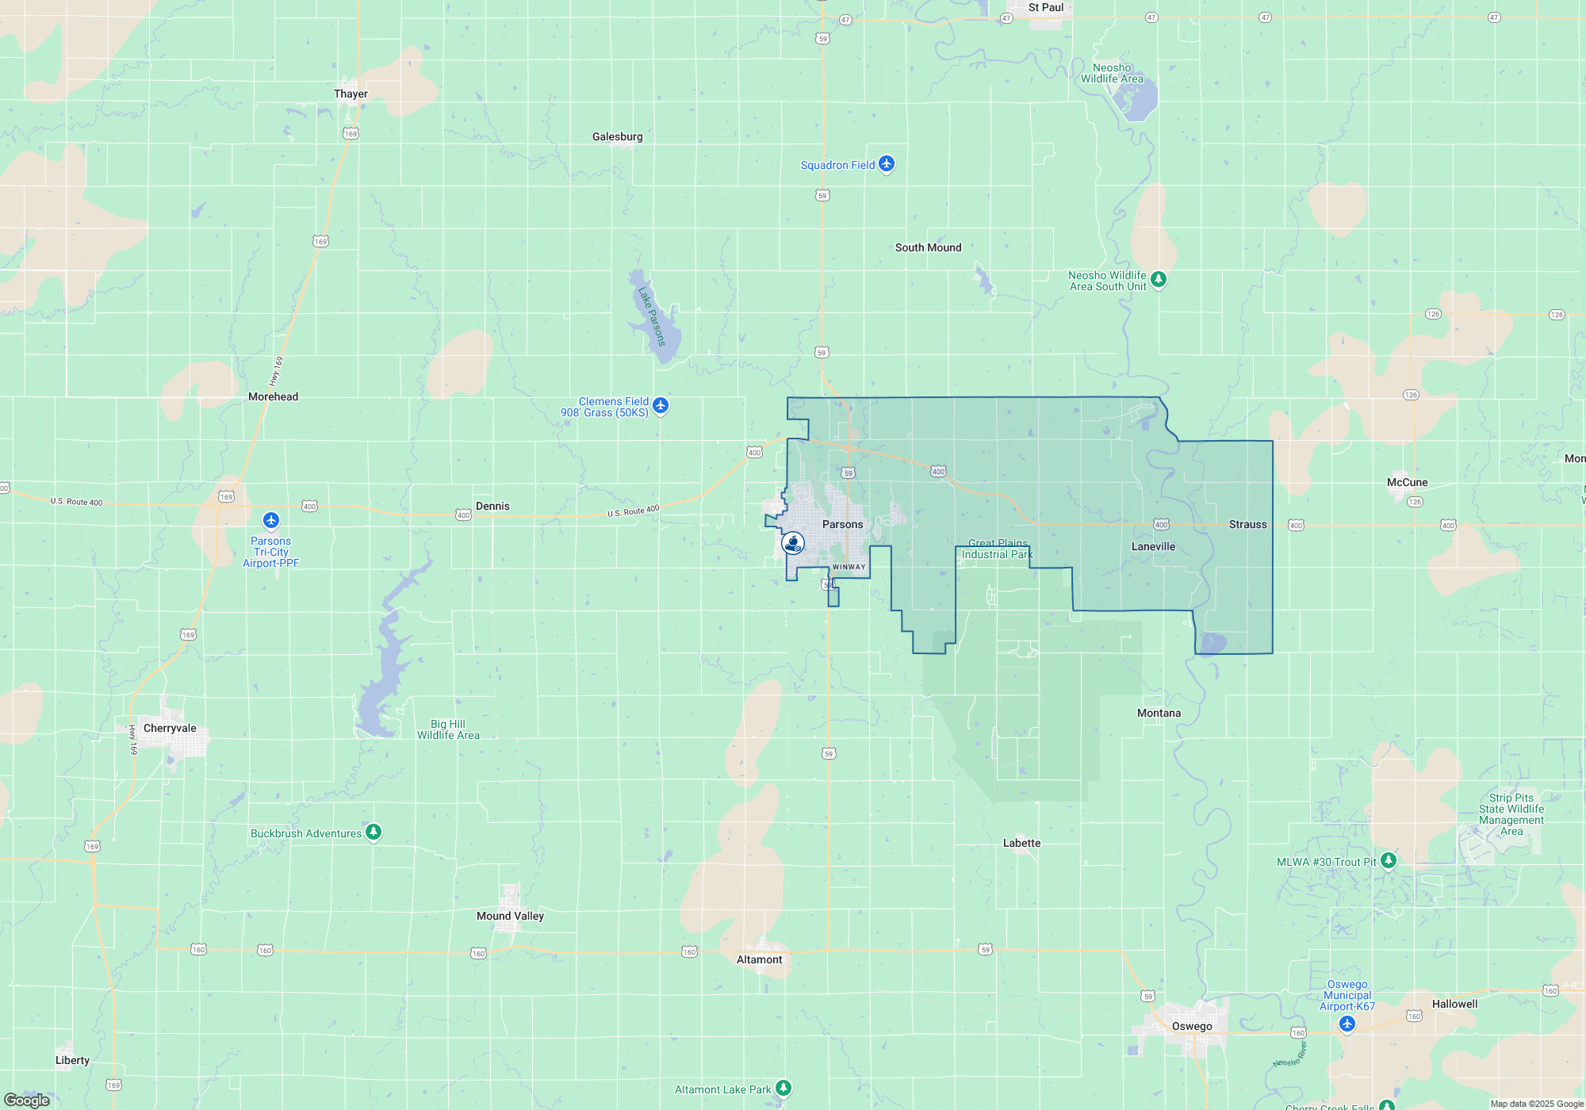Click the Neosho Wildlife Area South Unit park icon

click(1159, 279)
